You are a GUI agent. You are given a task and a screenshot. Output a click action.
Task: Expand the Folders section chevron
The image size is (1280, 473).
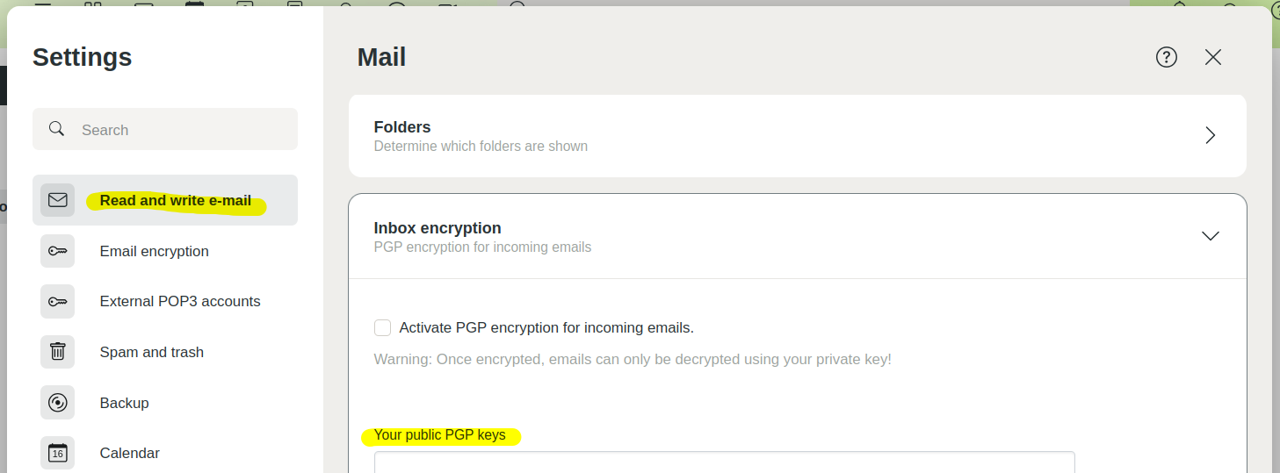[1210, 135]
